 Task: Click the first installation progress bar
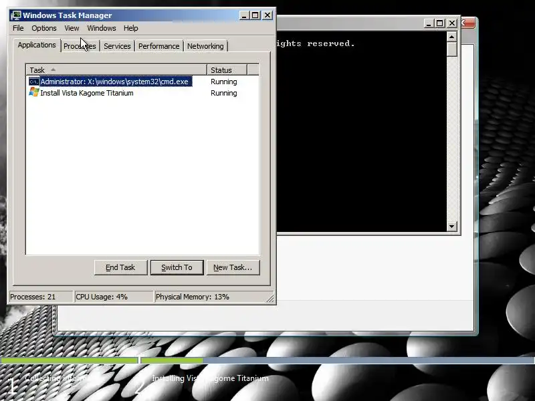pos(69,360)
